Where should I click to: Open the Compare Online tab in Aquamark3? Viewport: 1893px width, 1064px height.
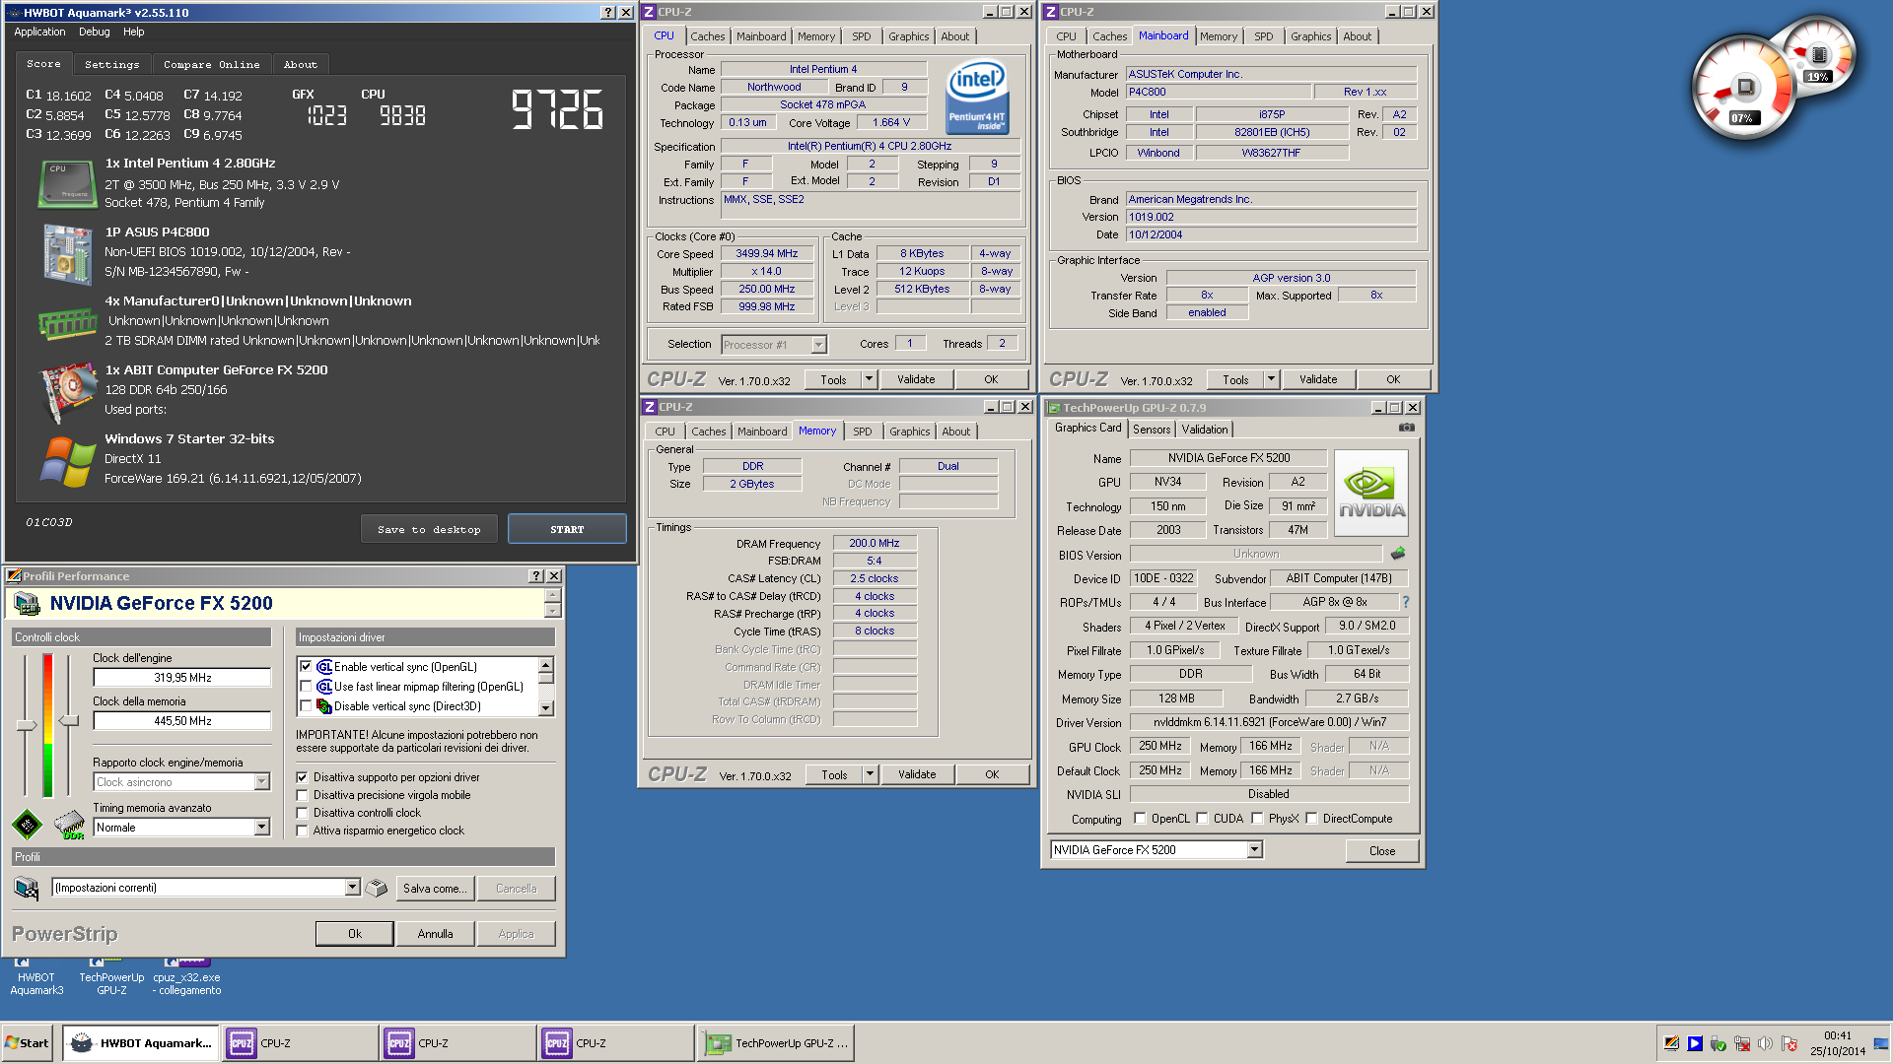click(x=212, y=64)
